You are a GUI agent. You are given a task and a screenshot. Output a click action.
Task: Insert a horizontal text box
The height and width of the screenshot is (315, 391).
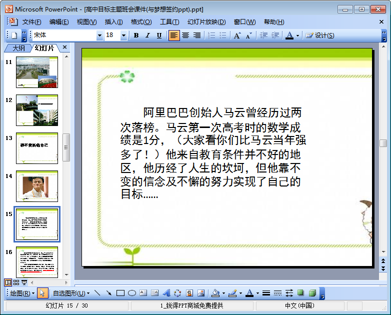click(x=143, y=293)
